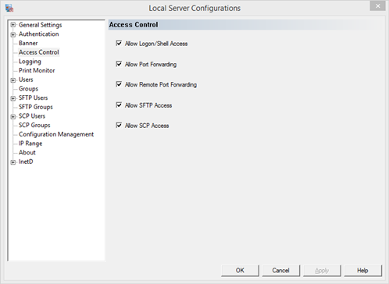Select Users in the tree
This screenshot has height=284, width=389.
26,80
